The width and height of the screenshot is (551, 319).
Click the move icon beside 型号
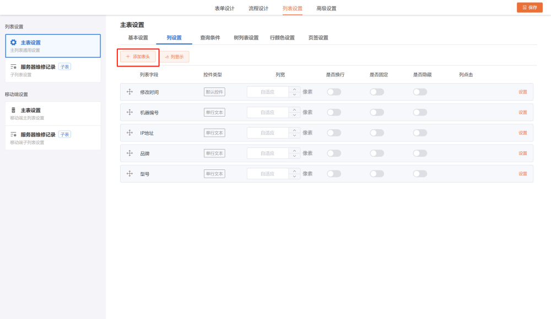(130, 174)
